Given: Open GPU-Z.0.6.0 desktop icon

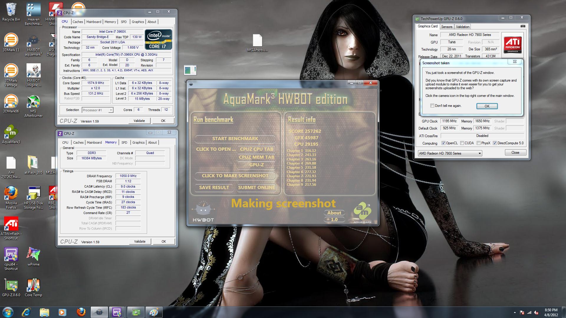Looking at the screenshot, I should point(11,288).
